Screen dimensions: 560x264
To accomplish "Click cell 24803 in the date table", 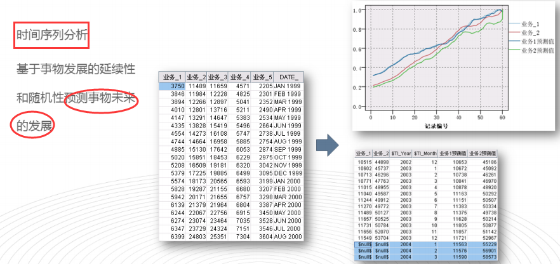I will 197,237.
